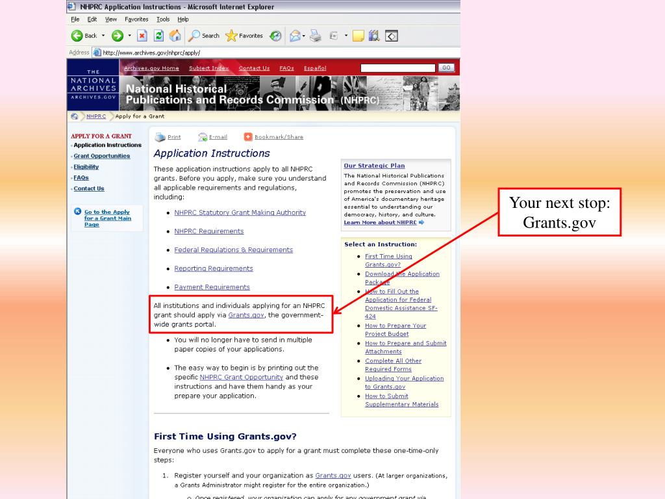
Task: Expand the Back button history dropdown
Action: coord(103,36)
